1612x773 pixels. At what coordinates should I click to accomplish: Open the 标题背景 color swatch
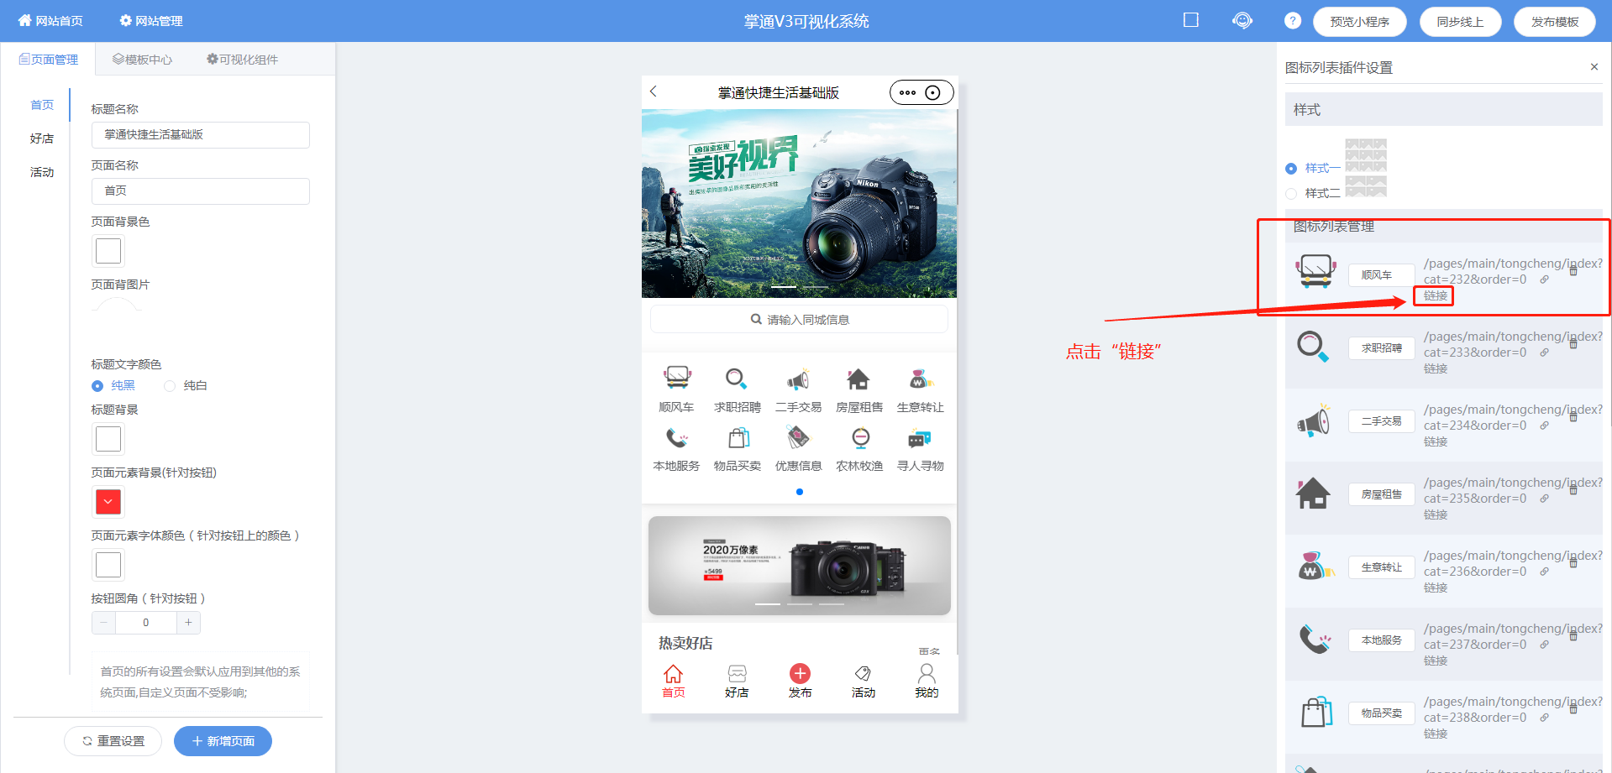108,439
